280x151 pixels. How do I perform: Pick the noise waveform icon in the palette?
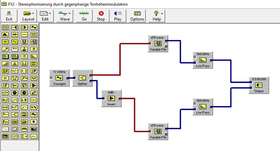click(15, 35)
